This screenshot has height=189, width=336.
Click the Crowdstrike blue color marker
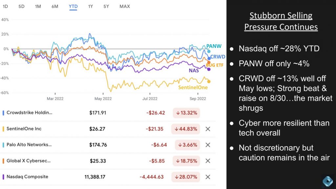tap(3, 113)
